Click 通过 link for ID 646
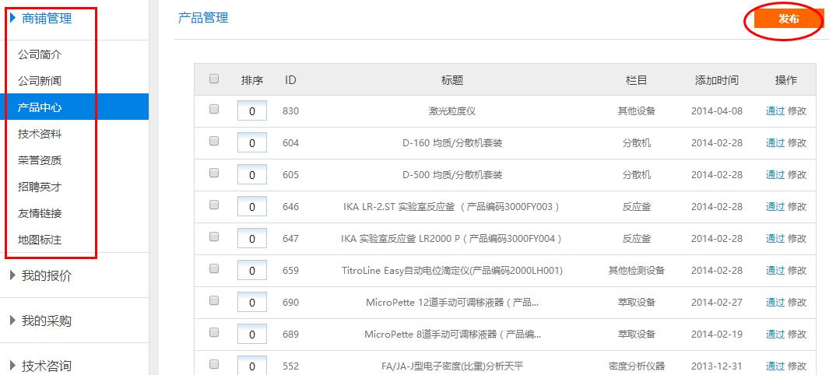Image resolution: width=829 pixels, height=375 pixels. coord(775,206)
